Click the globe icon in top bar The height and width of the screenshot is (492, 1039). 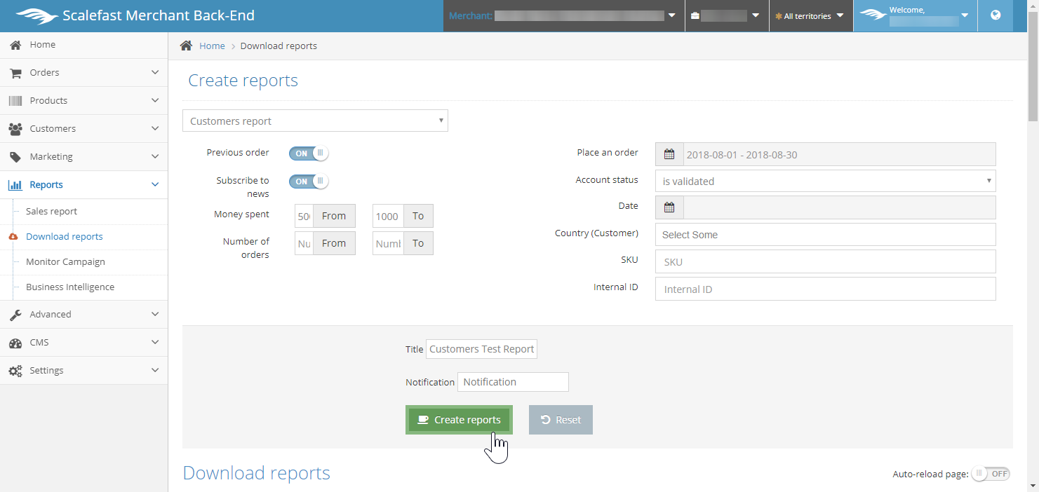[x=995, y=15]
